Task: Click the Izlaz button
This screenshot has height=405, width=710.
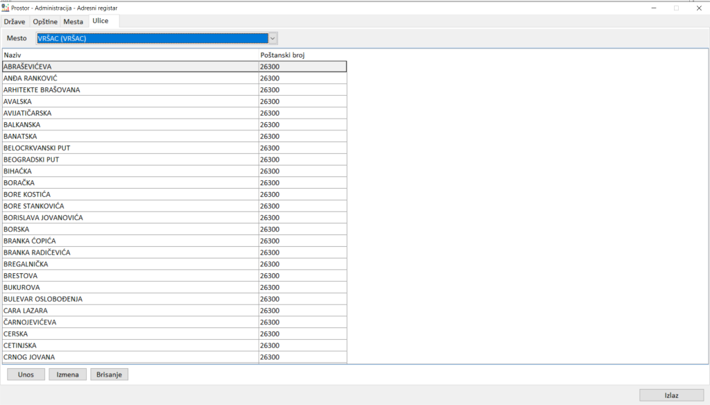Action: click(671, 395)
